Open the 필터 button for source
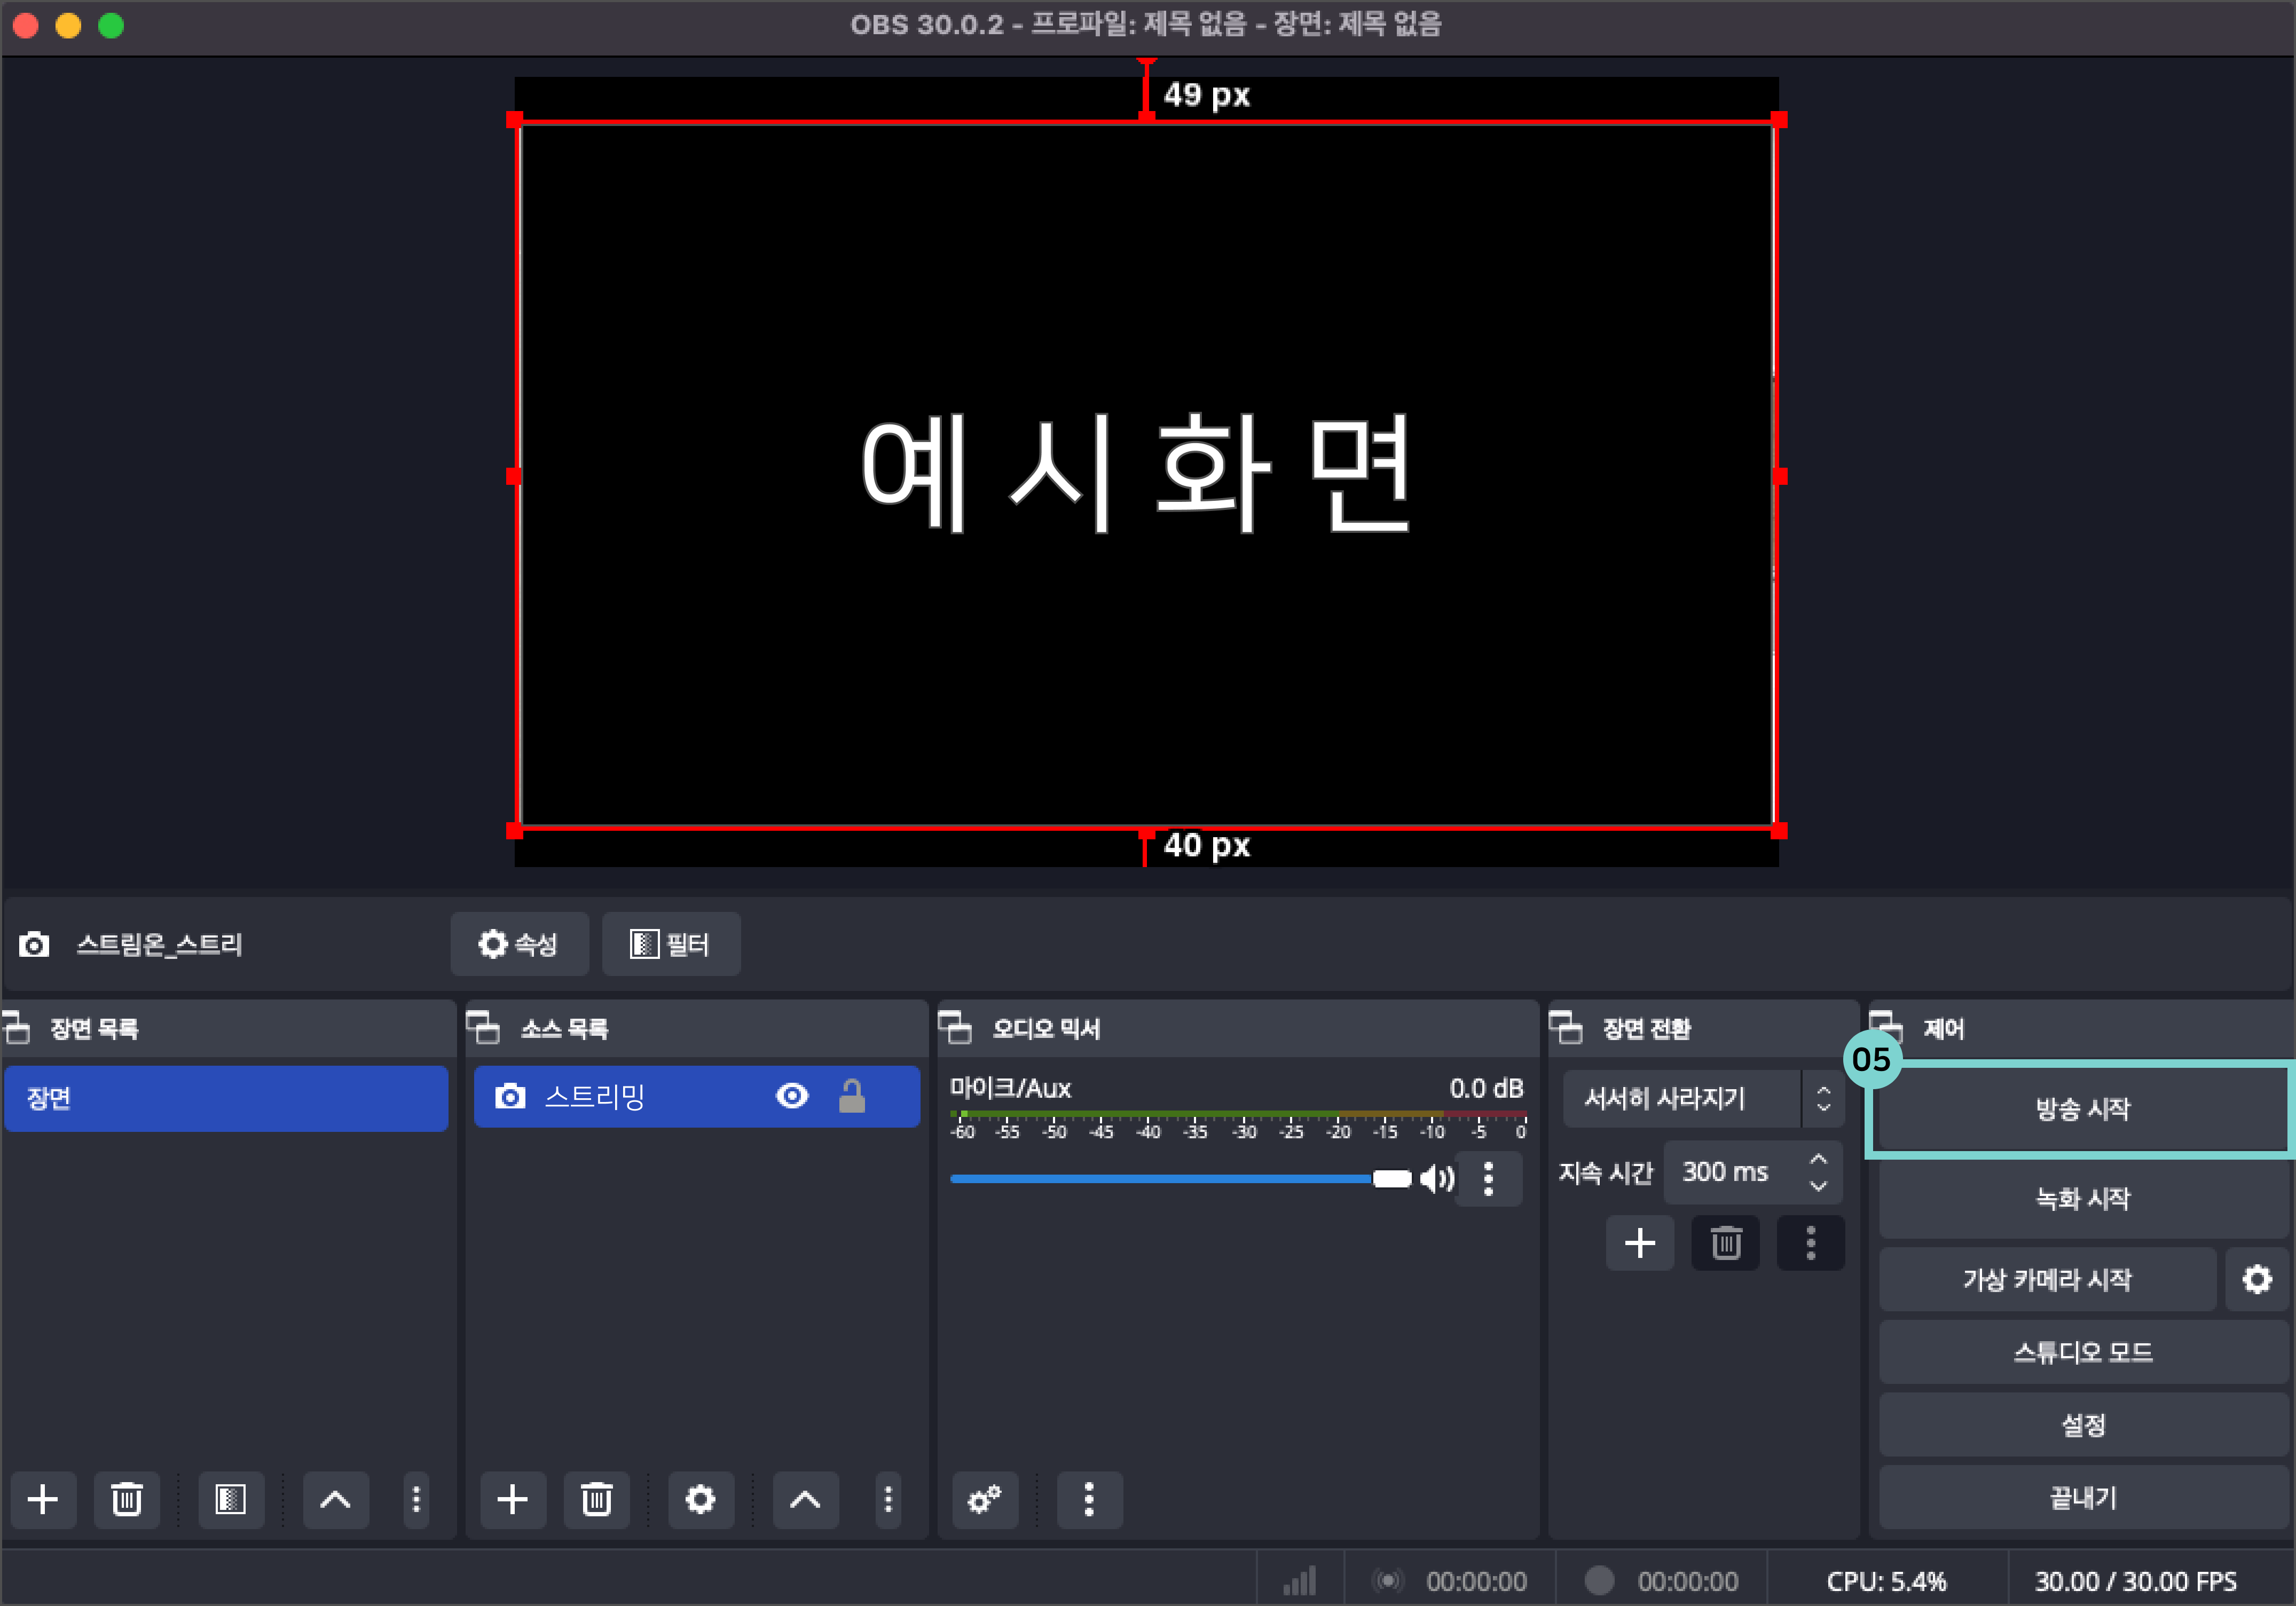Screen dimensions: 2296x1606 click(671, 943)
